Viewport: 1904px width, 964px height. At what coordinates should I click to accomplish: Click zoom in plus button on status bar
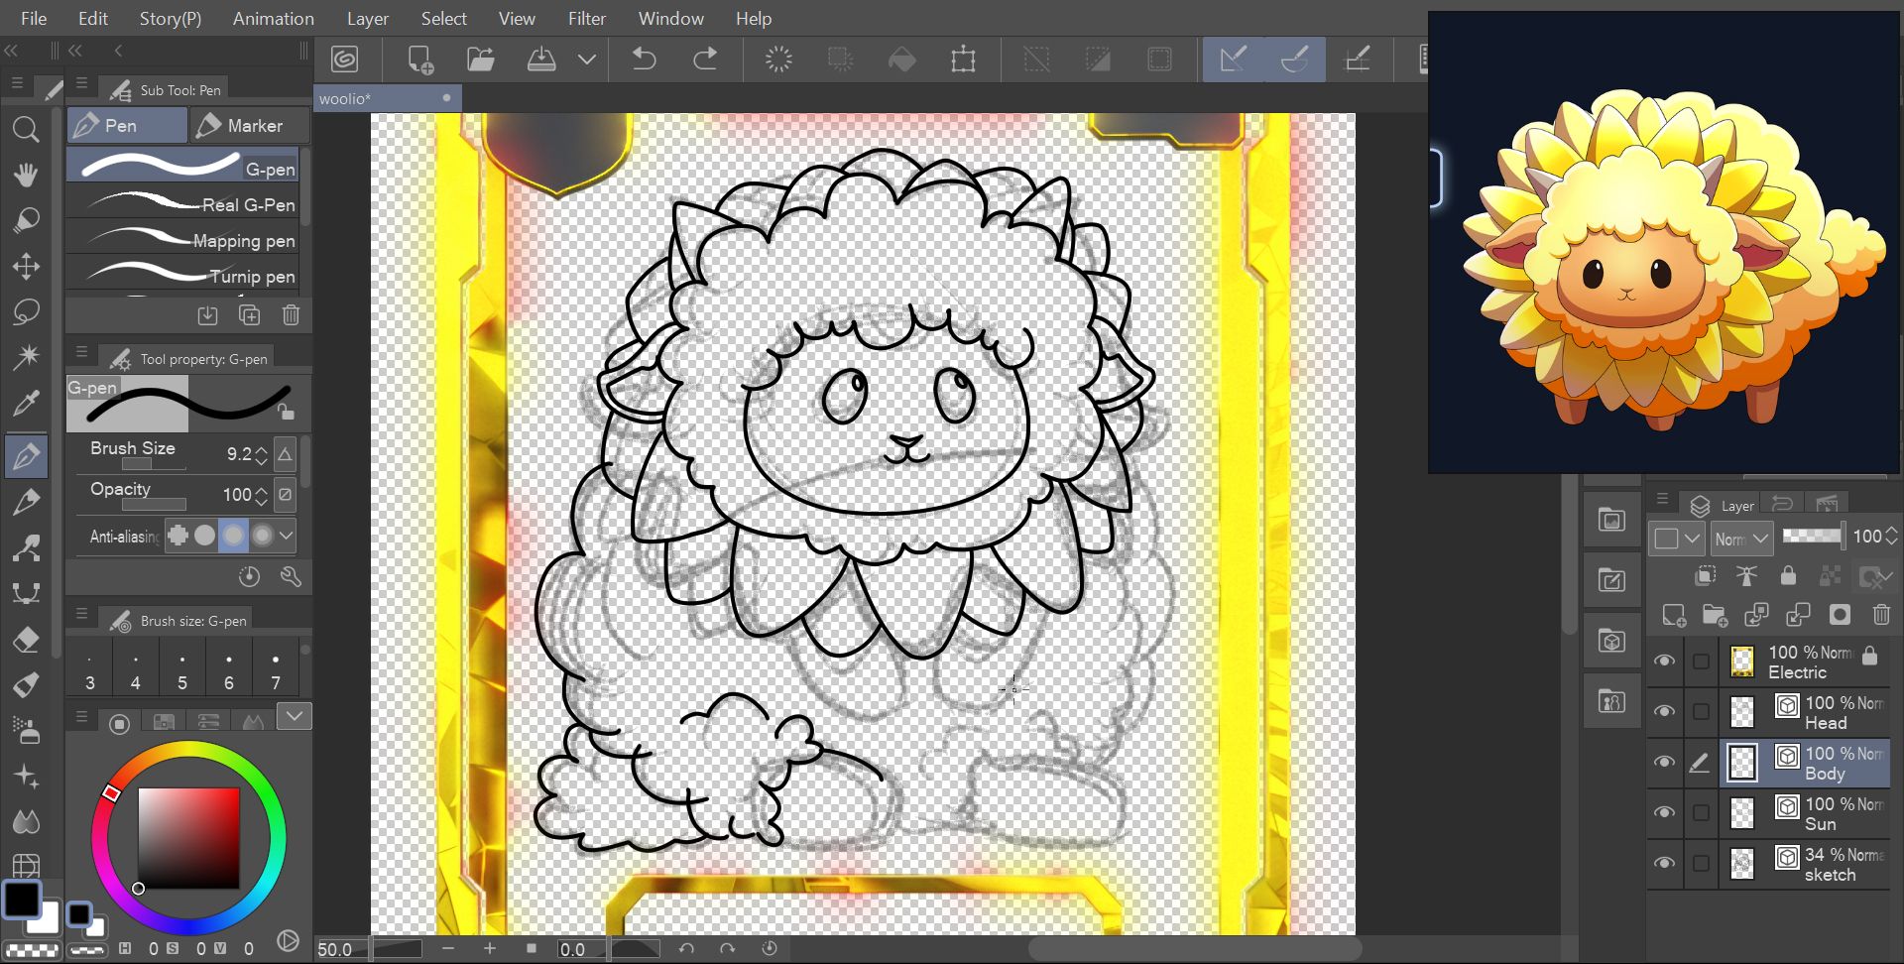[489, 949]
